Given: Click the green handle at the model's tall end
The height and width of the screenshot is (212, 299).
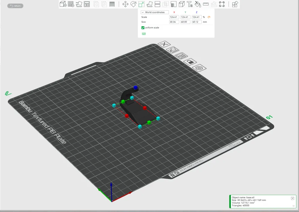Looking at the screenshot, I should 123,102.
